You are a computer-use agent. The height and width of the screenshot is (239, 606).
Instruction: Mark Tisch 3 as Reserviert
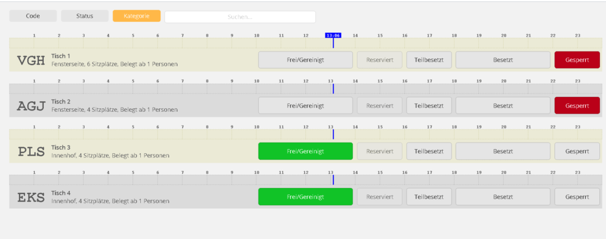point(379,151)
